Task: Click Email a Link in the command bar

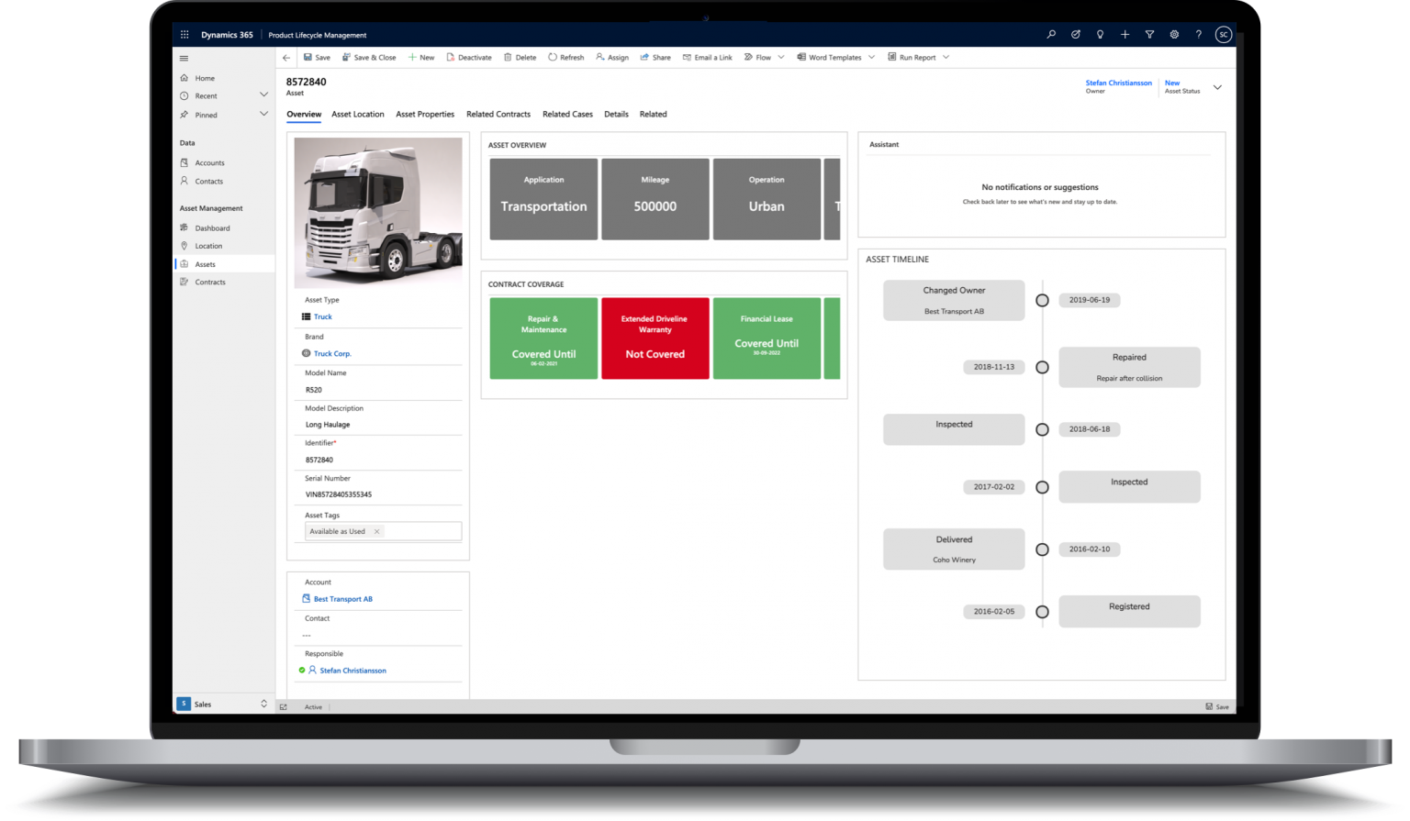Action: (707, 58)
